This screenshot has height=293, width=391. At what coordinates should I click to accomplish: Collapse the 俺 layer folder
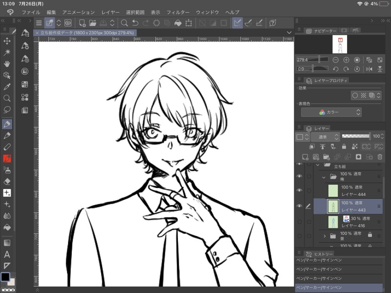[324, 177]
